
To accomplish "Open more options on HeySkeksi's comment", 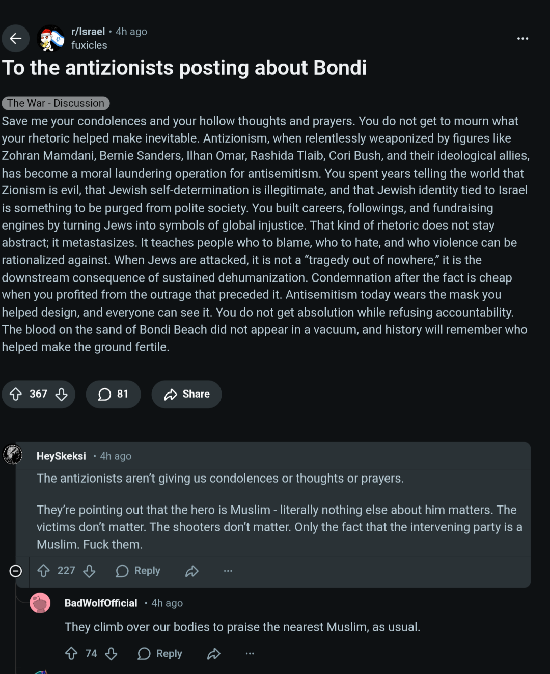I will tap(228, 571).
